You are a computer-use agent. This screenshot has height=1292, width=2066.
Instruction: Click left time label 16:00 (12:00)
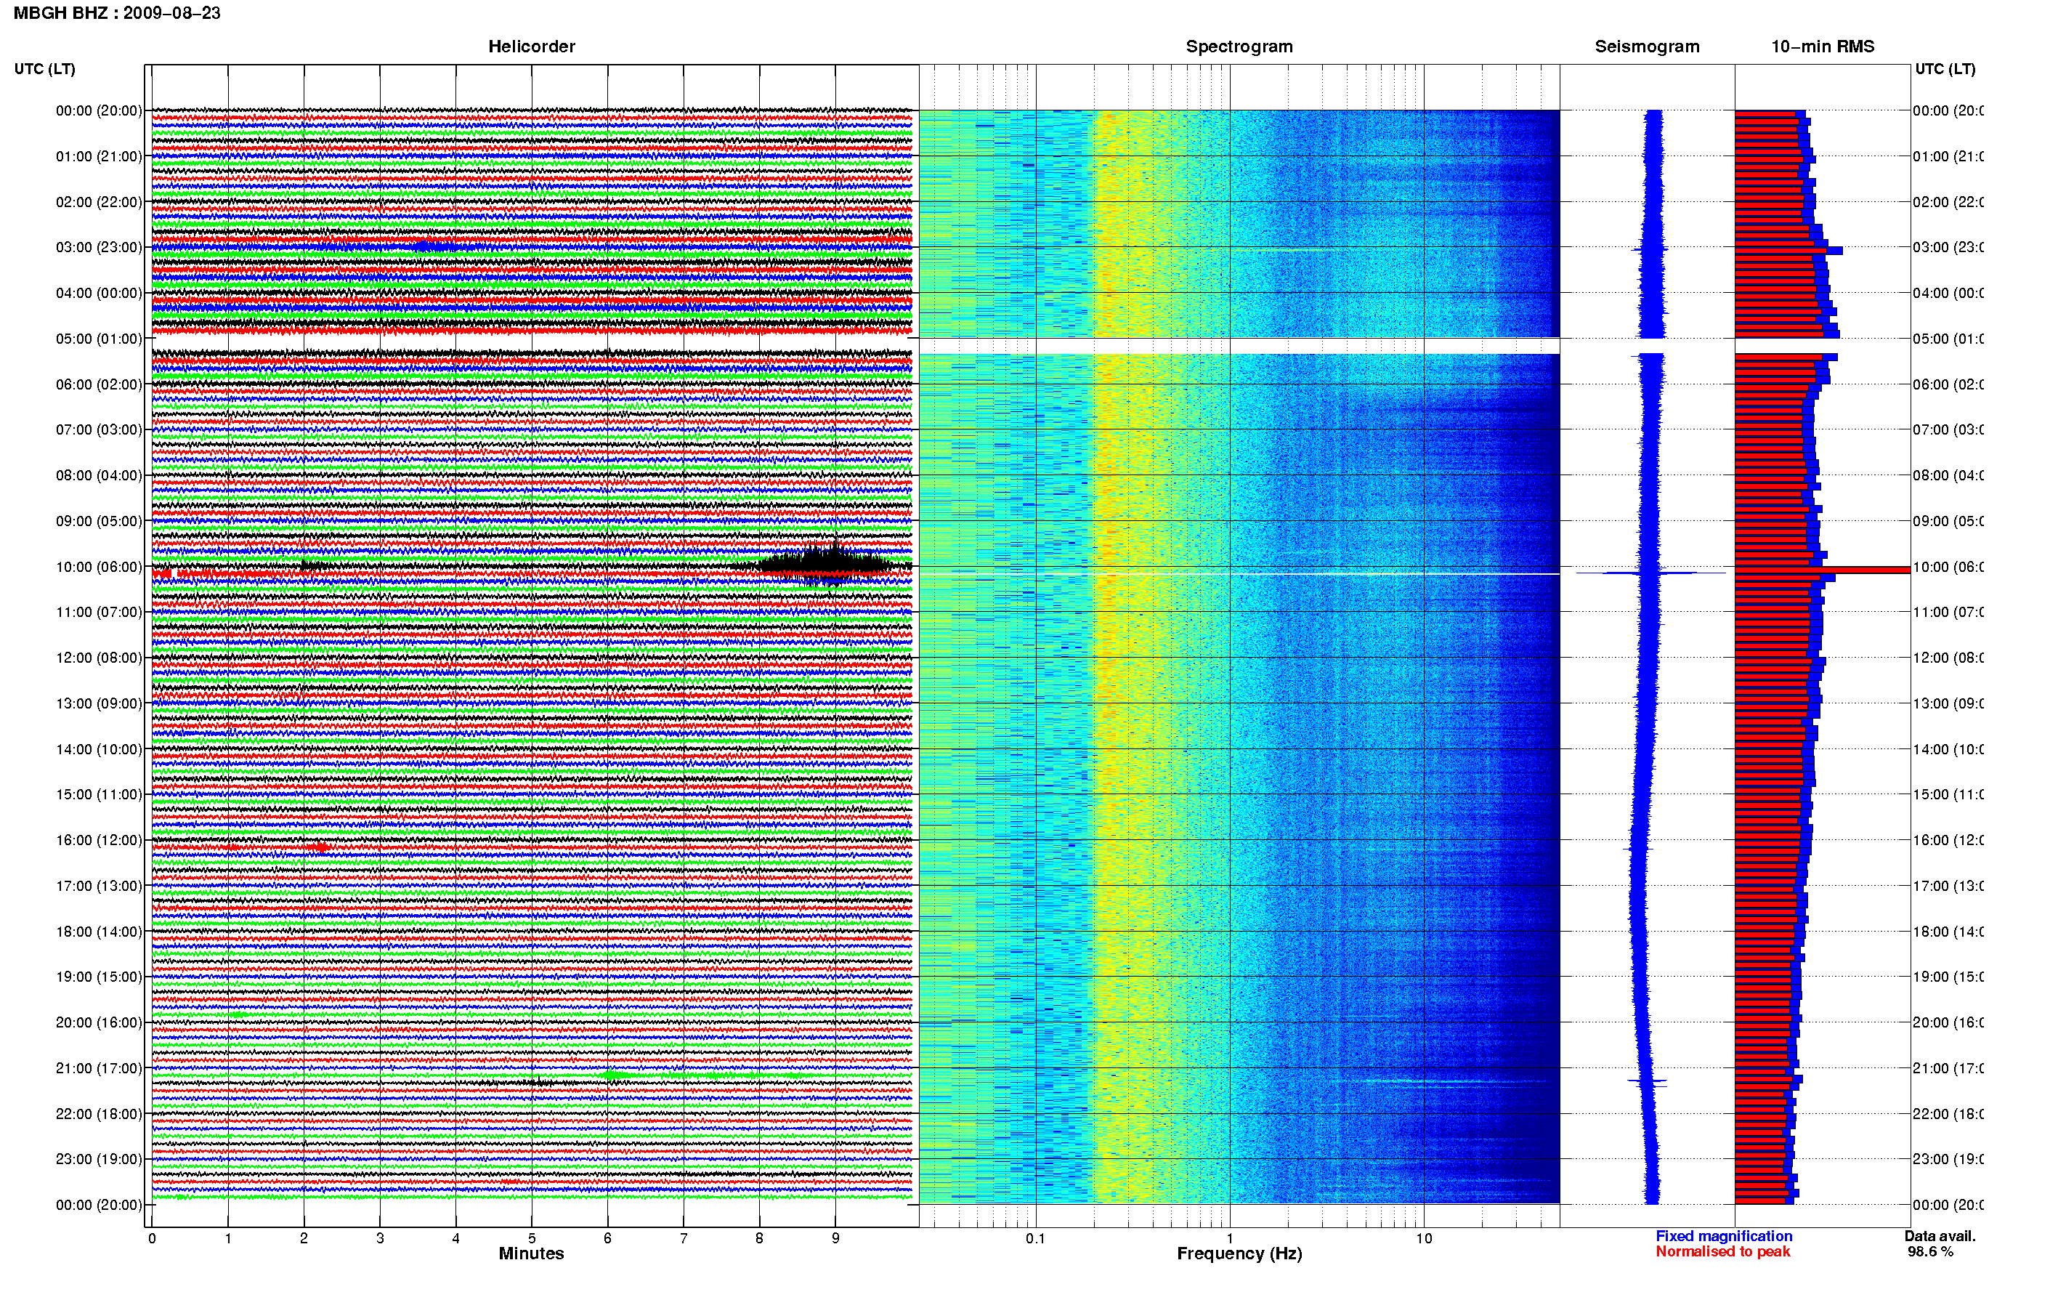point(99,840)
